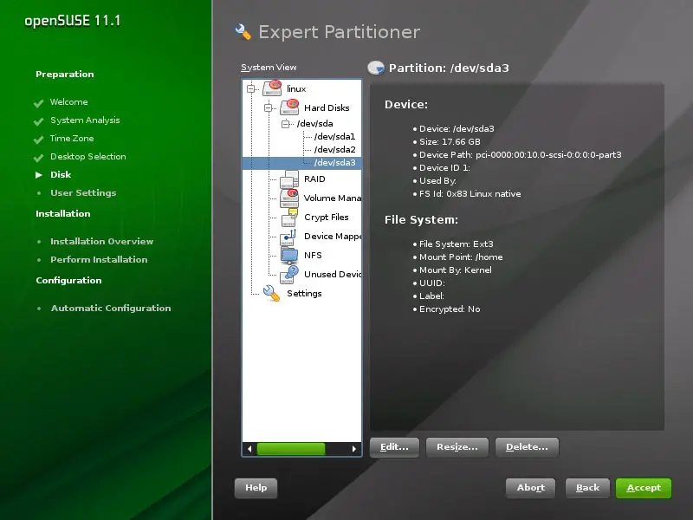Collapse the /dev/sda tree node
This screenshot has width=693, height=520.
click(286, 124)
